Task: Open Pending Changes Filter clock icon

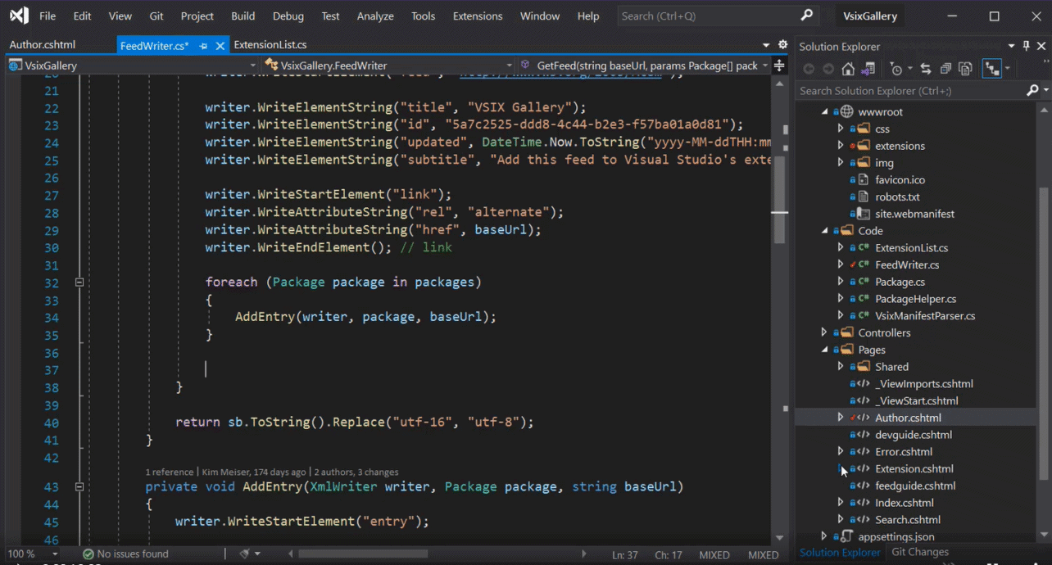Action: pos(896,70)
